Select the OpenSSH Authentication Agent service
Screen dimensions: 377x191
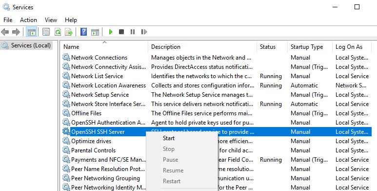pyautogui.click(x=216, y=123)
